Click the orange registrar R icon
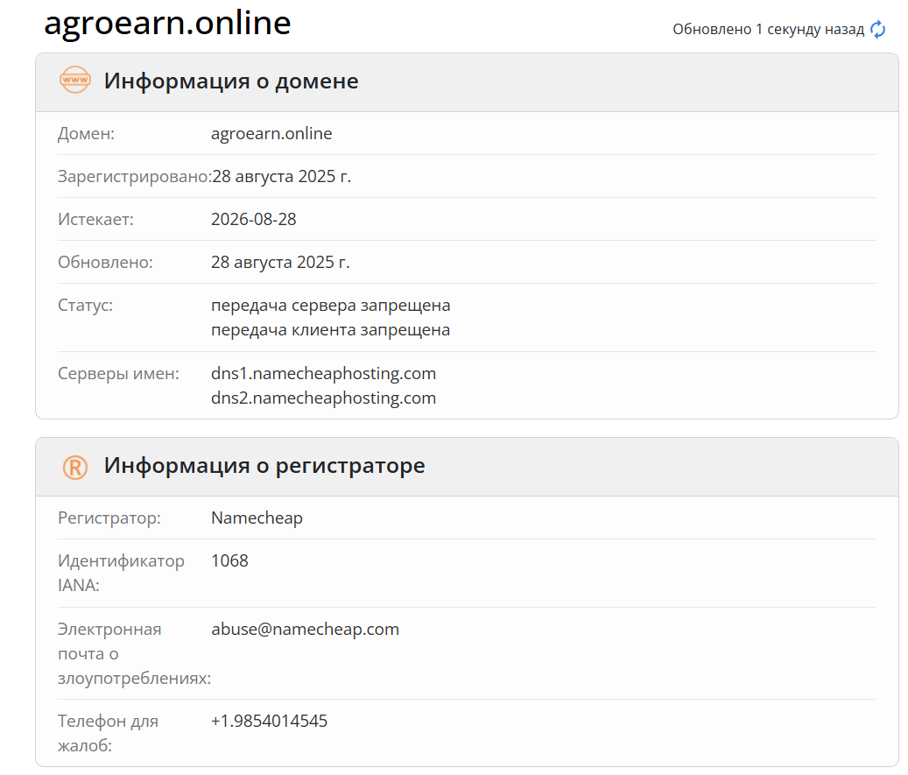Screen dimensions: 908x775 (x=75, y=467)
